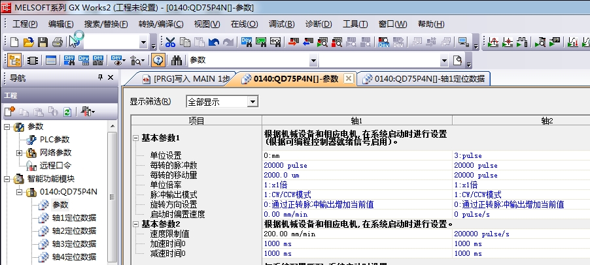The width and height of the screenshot is (590, 265).
Task: Open a project with the folder icon
Action: coord(29,42)
